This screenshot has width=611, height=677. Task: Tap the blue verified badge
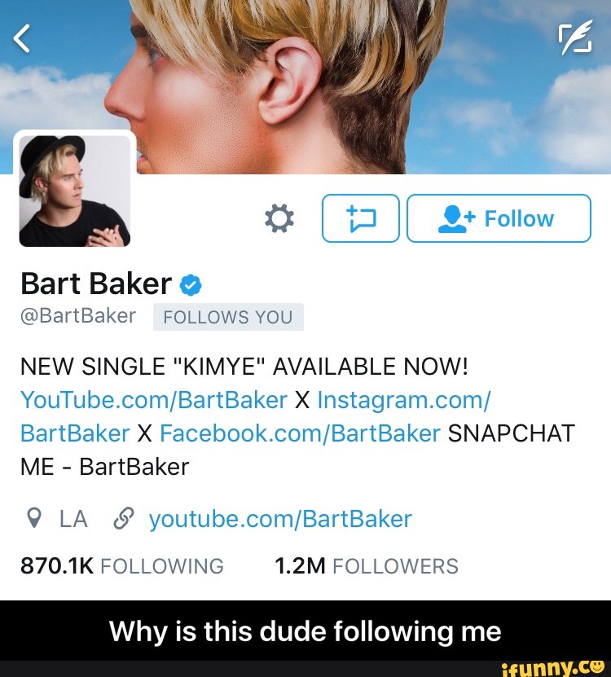click(x=191, y=285)
